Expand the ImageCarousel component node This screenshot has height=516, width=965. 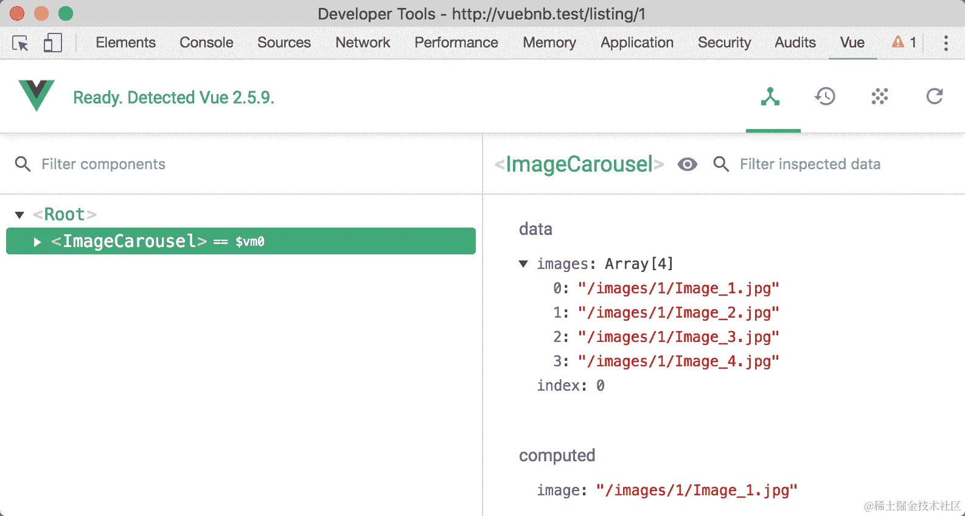click(37, 242)
